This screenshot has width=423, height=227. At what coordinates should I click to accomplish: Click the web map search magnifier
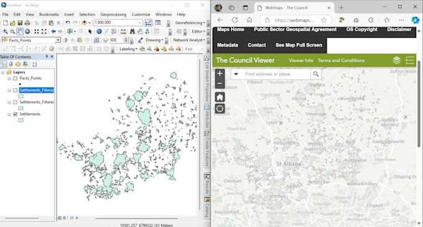point(315,74)
